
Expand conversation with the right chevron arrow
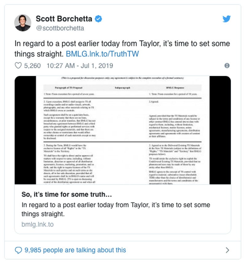[x=227, y=250]
